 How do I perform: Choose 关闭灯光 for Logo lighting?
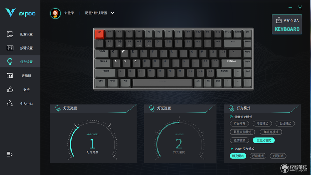click(278, 156)
